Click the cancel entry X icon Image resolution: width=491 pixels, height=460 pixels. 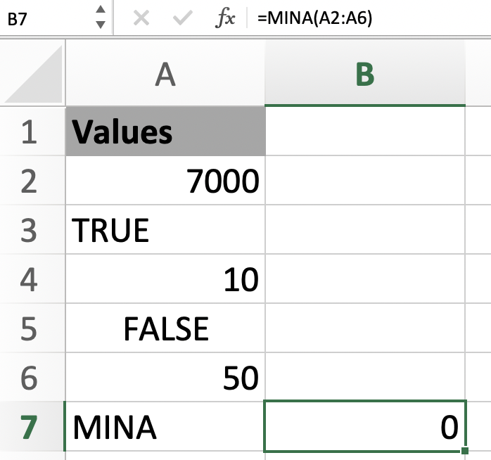pos(141,18)
